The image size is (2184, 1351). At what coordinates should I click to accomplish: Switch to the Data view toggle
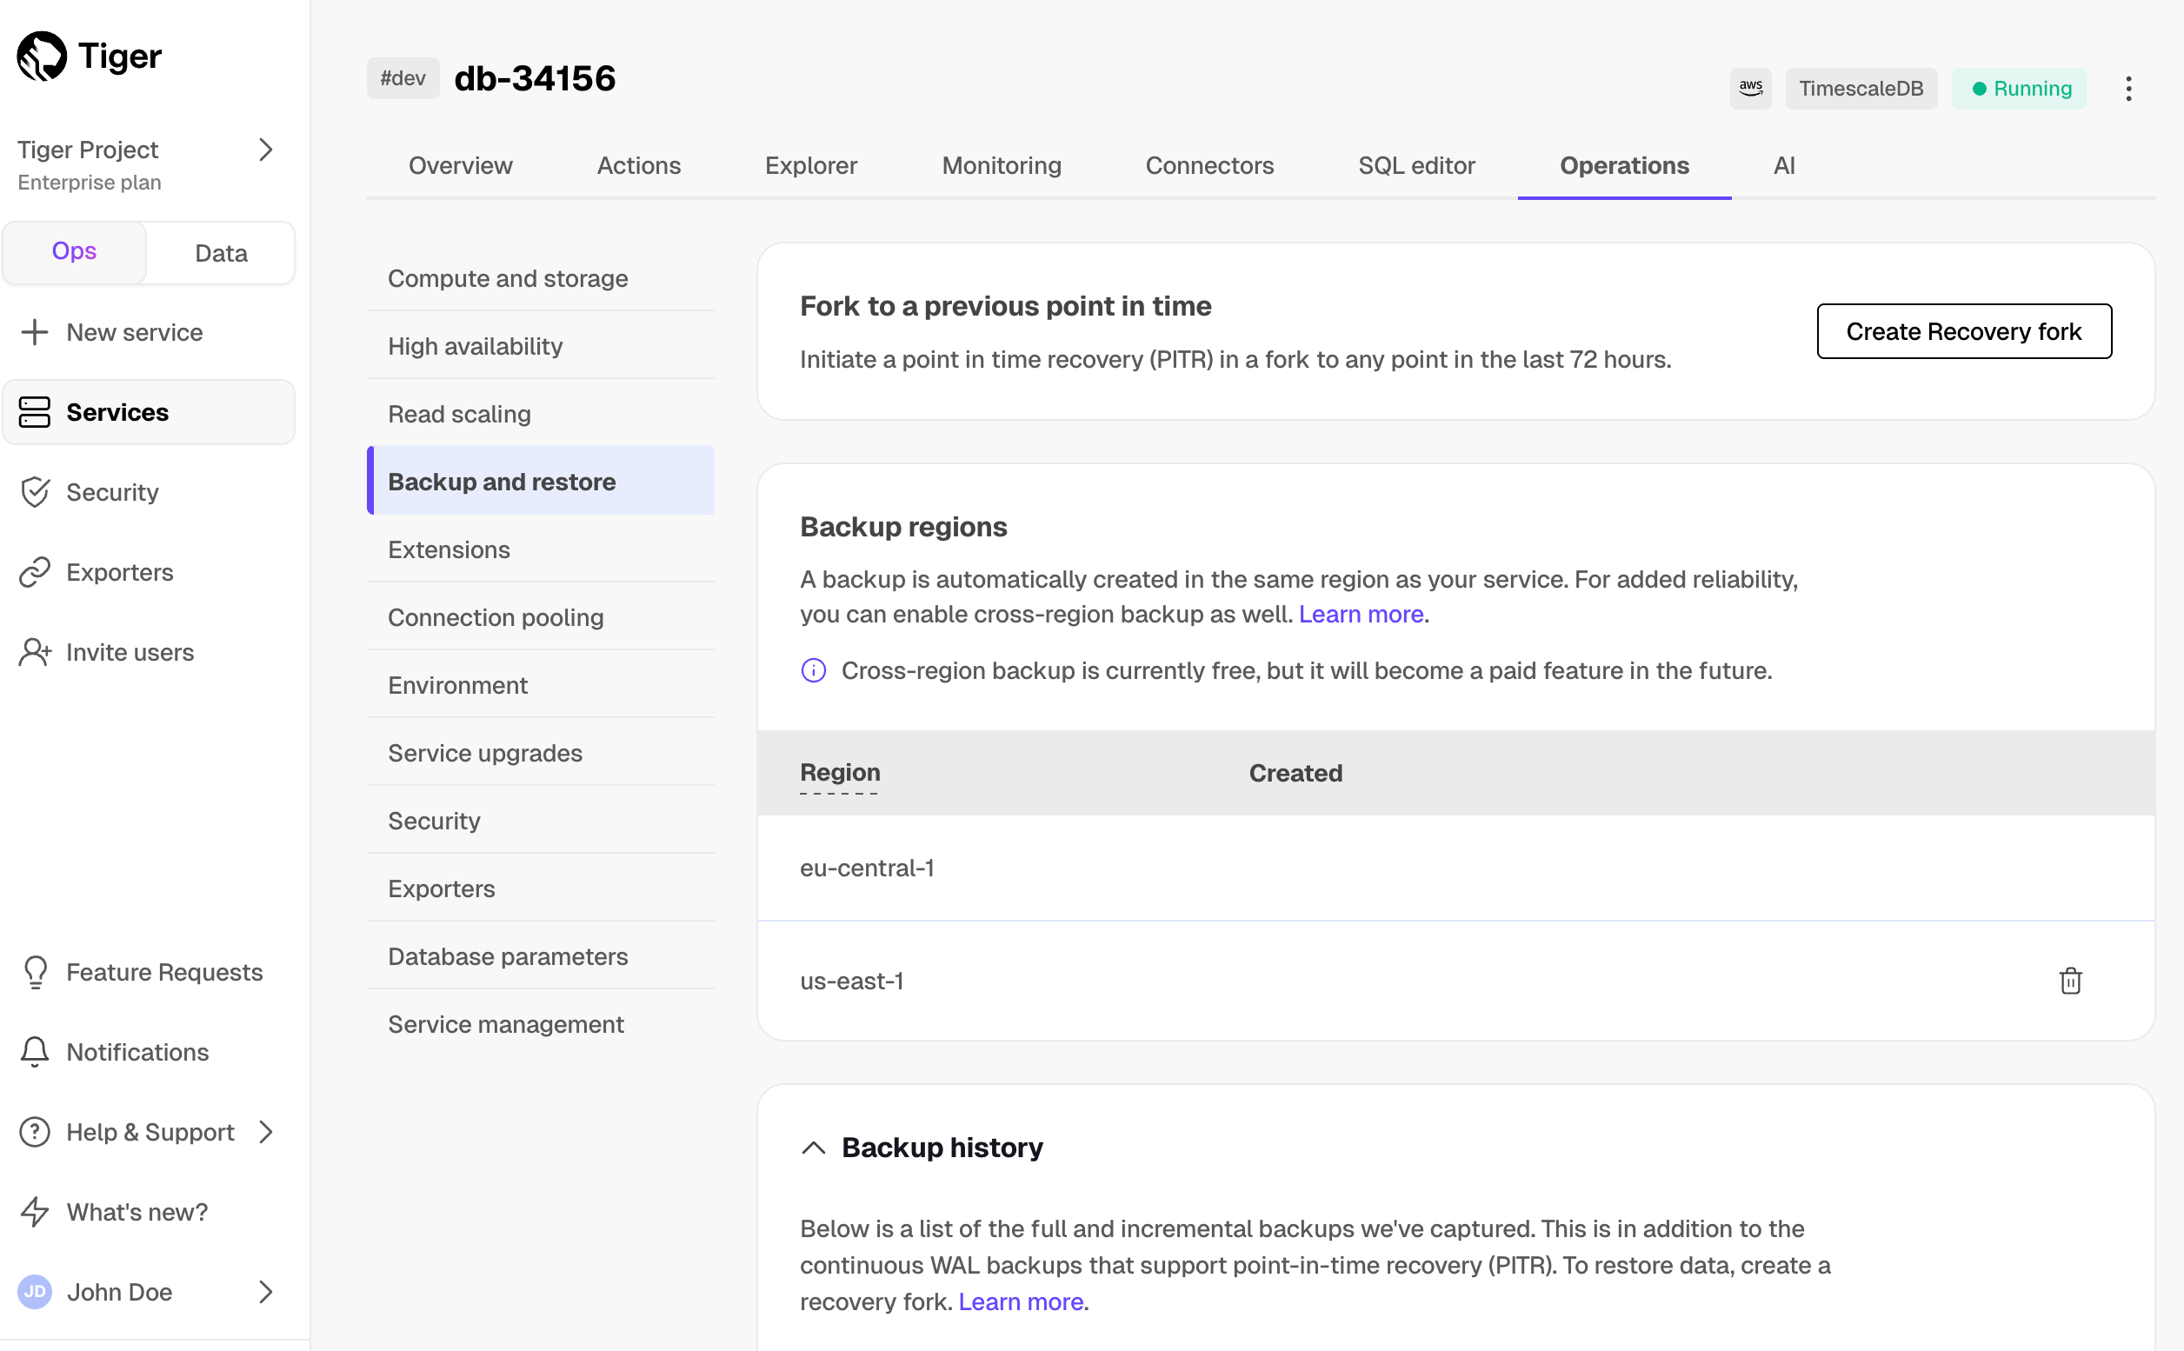(221, 253)
